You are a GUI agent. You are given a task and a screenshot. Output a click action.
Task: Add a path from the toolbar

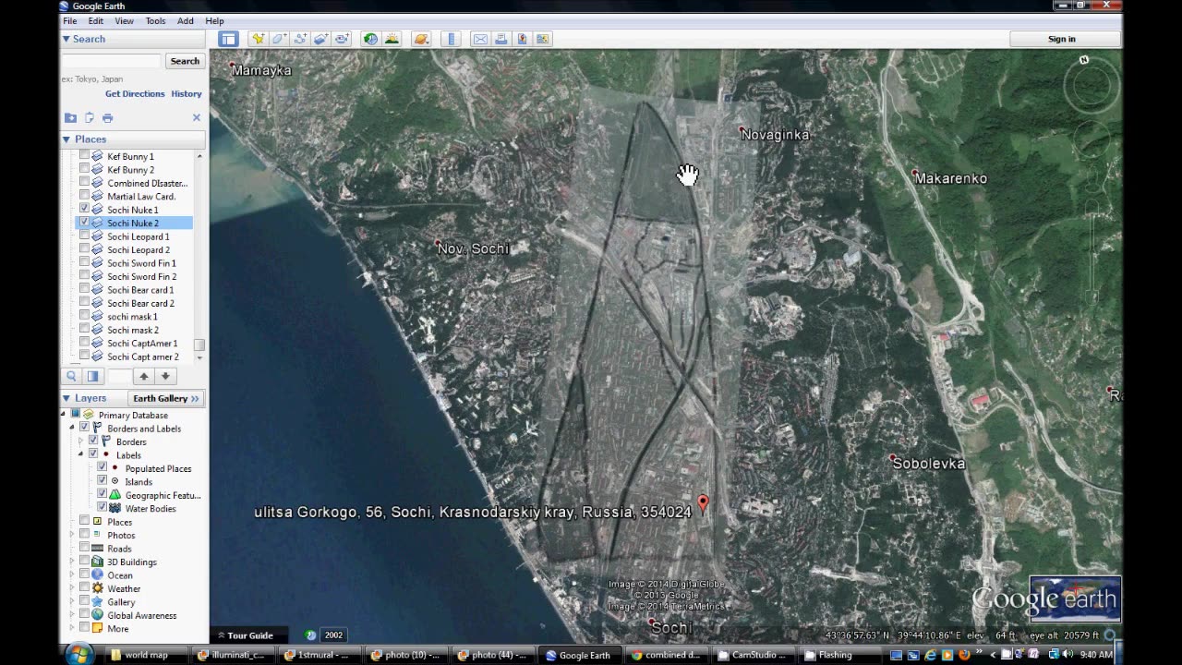coord(299,39)
